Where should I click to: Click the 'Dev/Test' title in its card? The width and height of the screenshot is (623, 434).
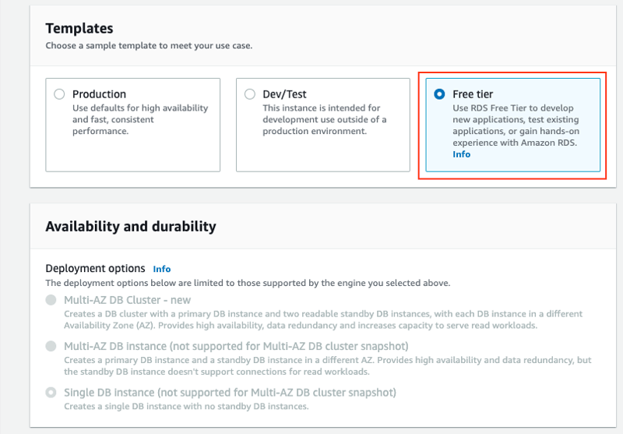point(284,94)
